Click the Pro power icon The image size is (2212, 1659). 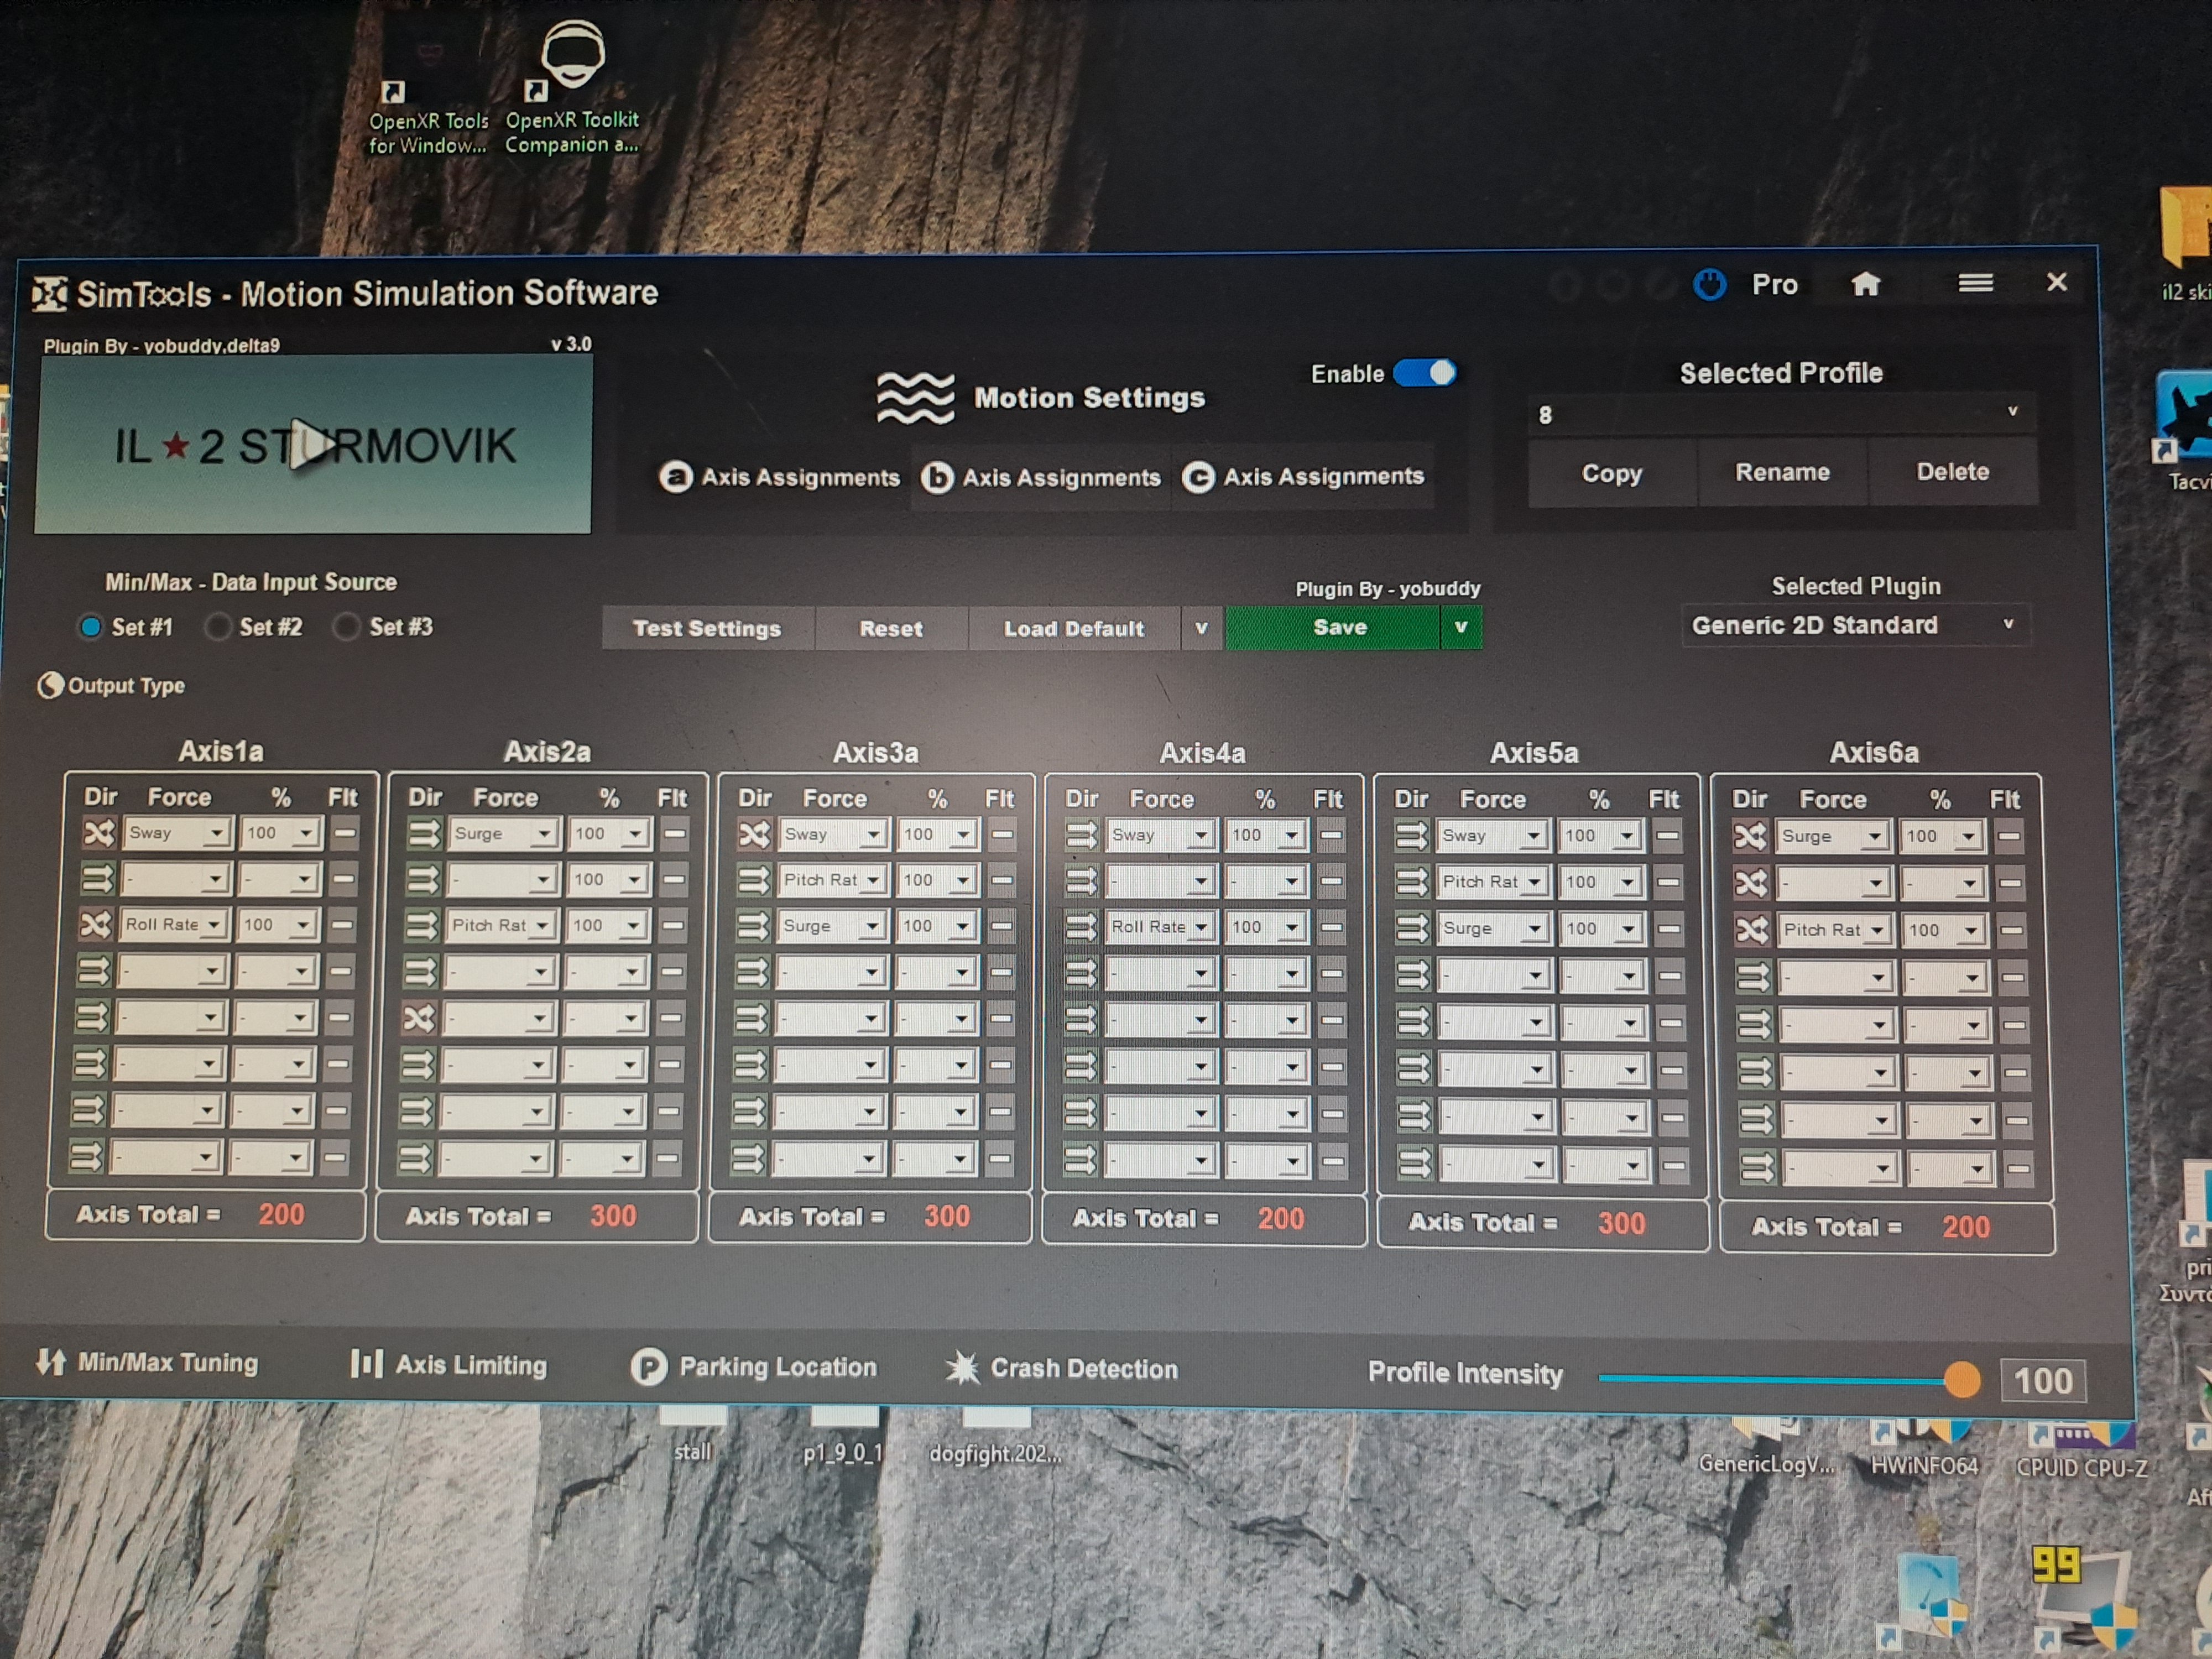[x=1709, y=285]
